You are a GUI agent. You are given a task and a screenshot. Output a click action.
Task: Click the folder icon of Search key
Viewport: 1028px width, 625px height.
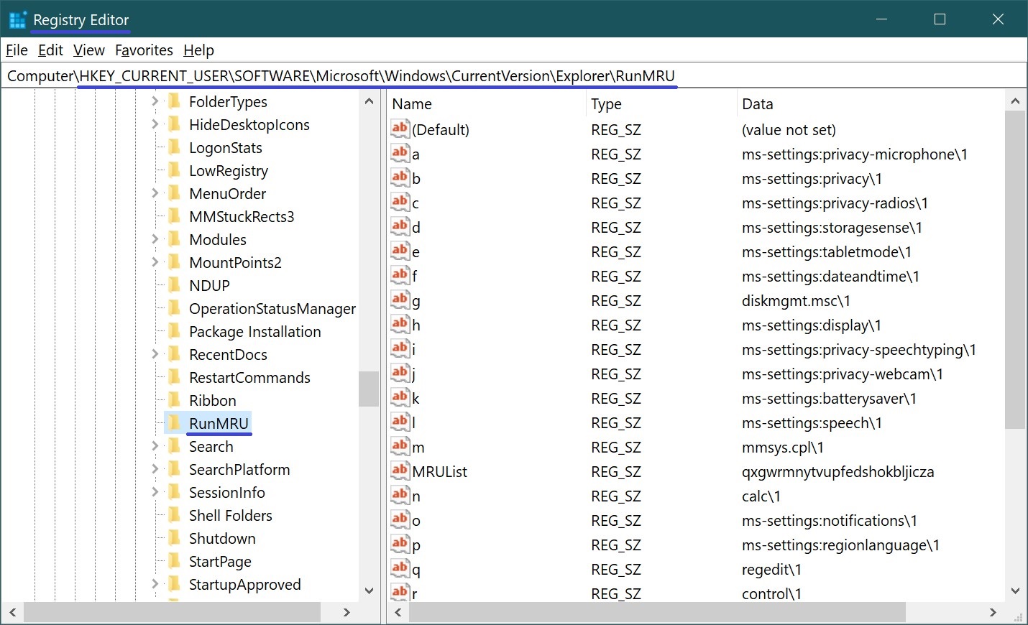(x=174, y=446)
